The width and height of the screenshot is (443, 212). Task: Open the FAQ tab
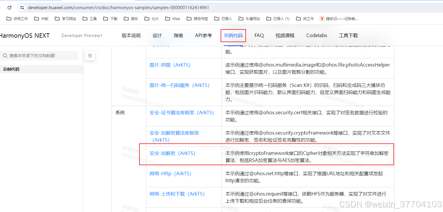pyautogui.click(x=259, y=36)
